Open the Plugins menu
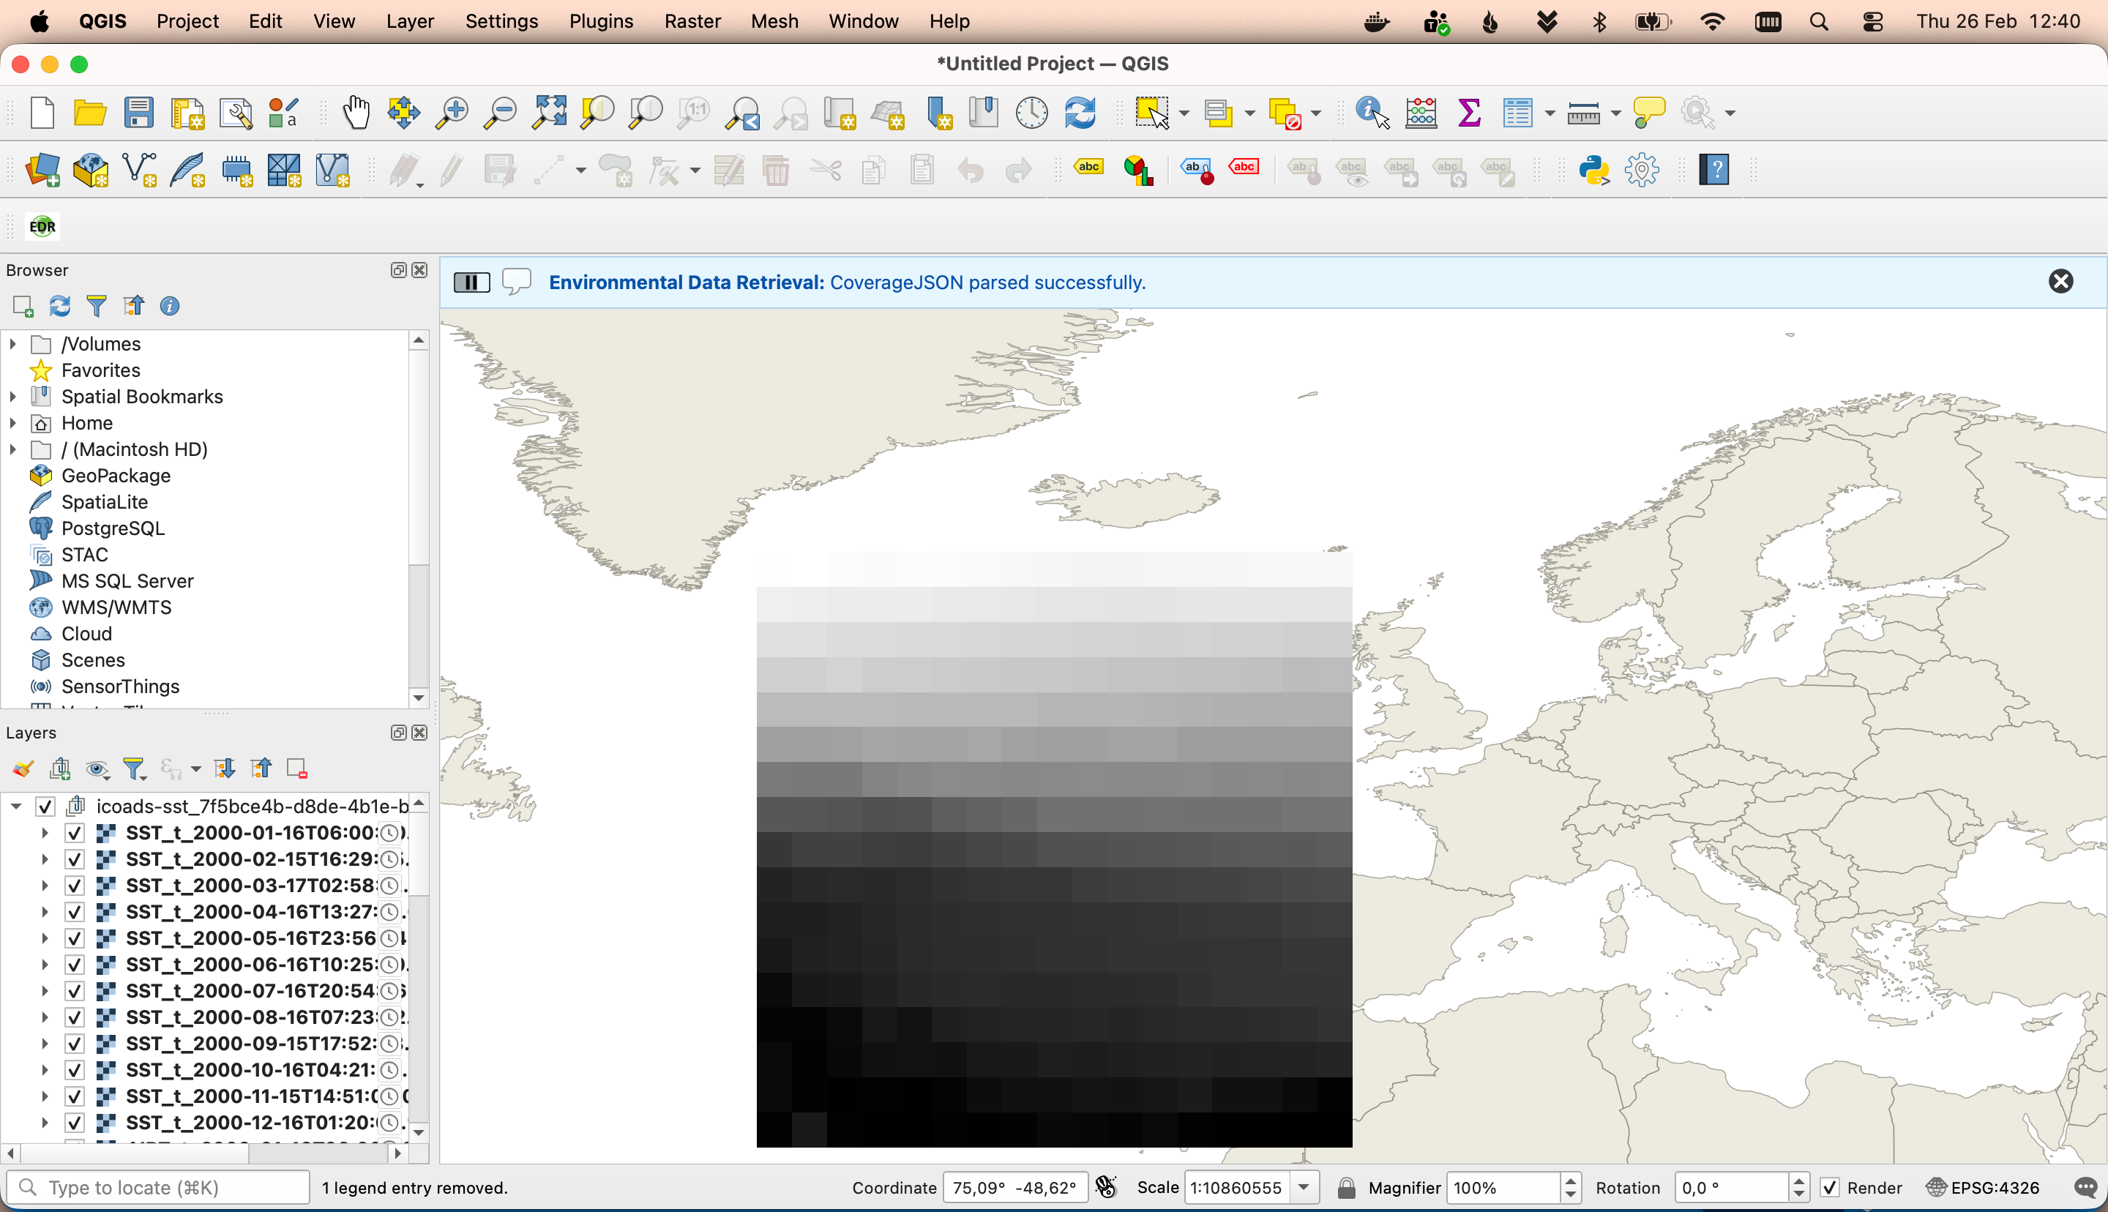This screenshot has height=1212, width=2108. [600, 22]
